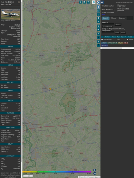Screen dimensions: 134x178
Task: Expand sidebar with right chevron arrow
Action: tap(98, 2)
